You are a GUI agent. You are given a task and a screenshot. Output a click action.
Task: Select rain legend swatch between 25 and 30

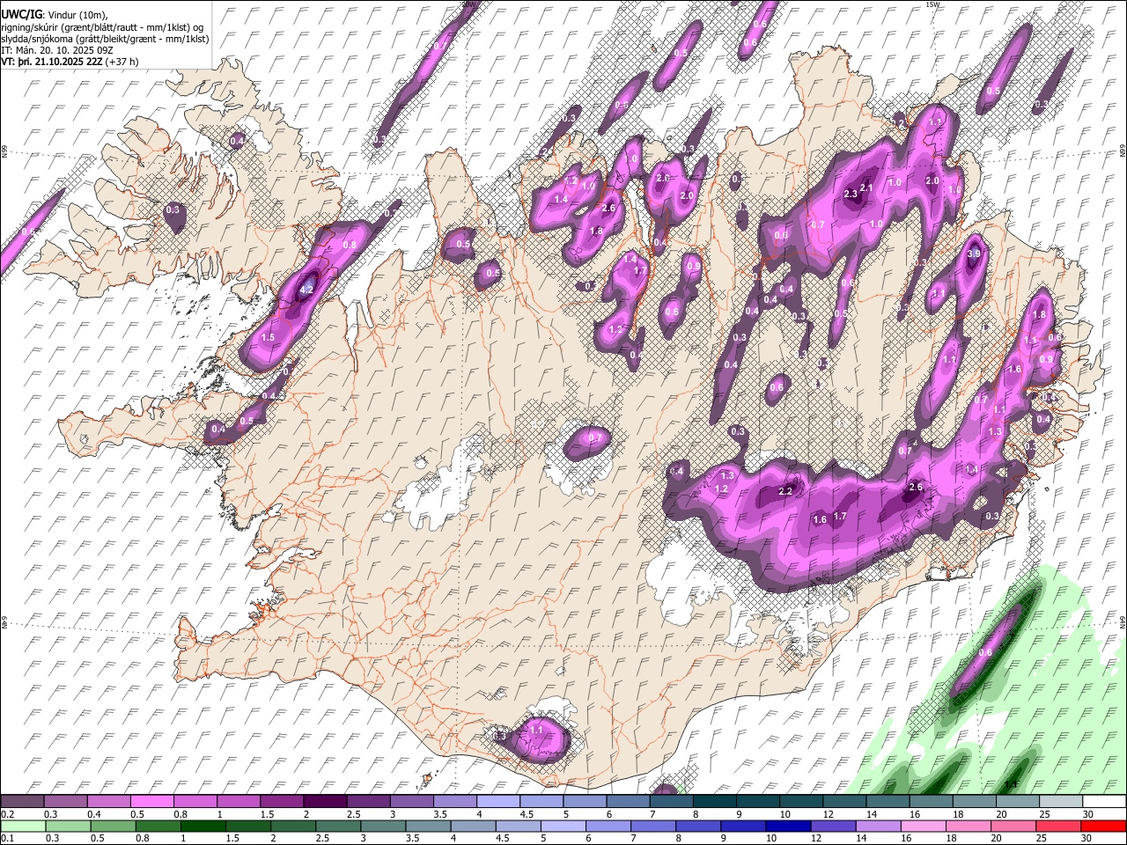[x=1058, y=826]
